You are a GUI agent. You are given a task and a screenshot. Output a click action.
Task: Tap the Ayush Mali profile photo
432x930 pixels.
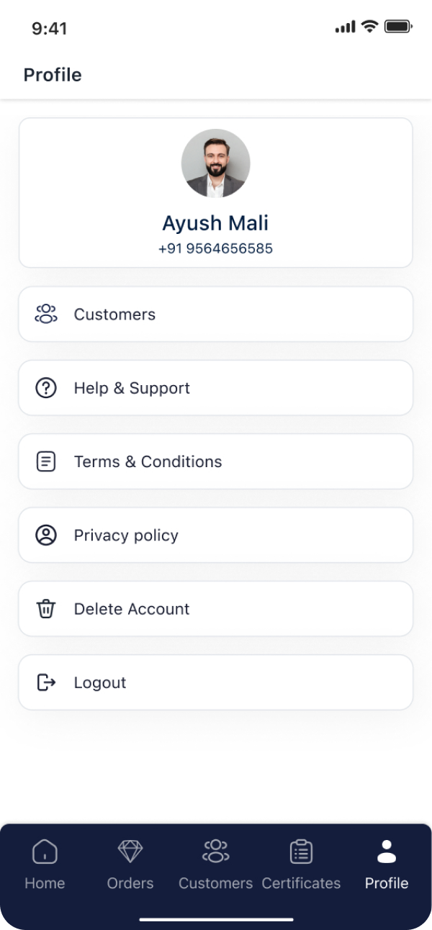(215, 163)
